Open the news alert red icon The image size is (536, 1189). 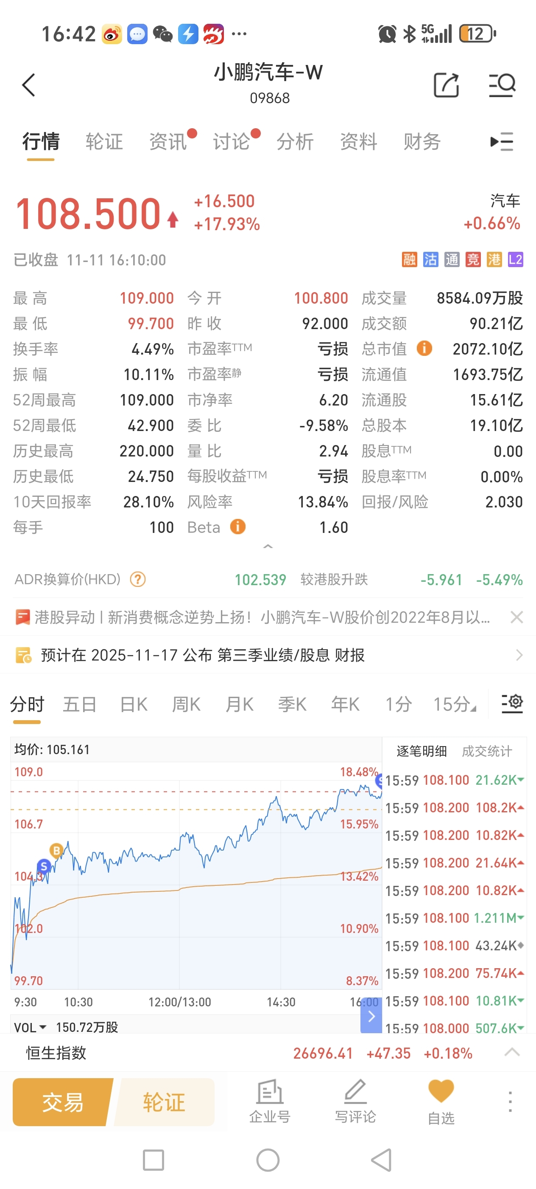[22, 617]
